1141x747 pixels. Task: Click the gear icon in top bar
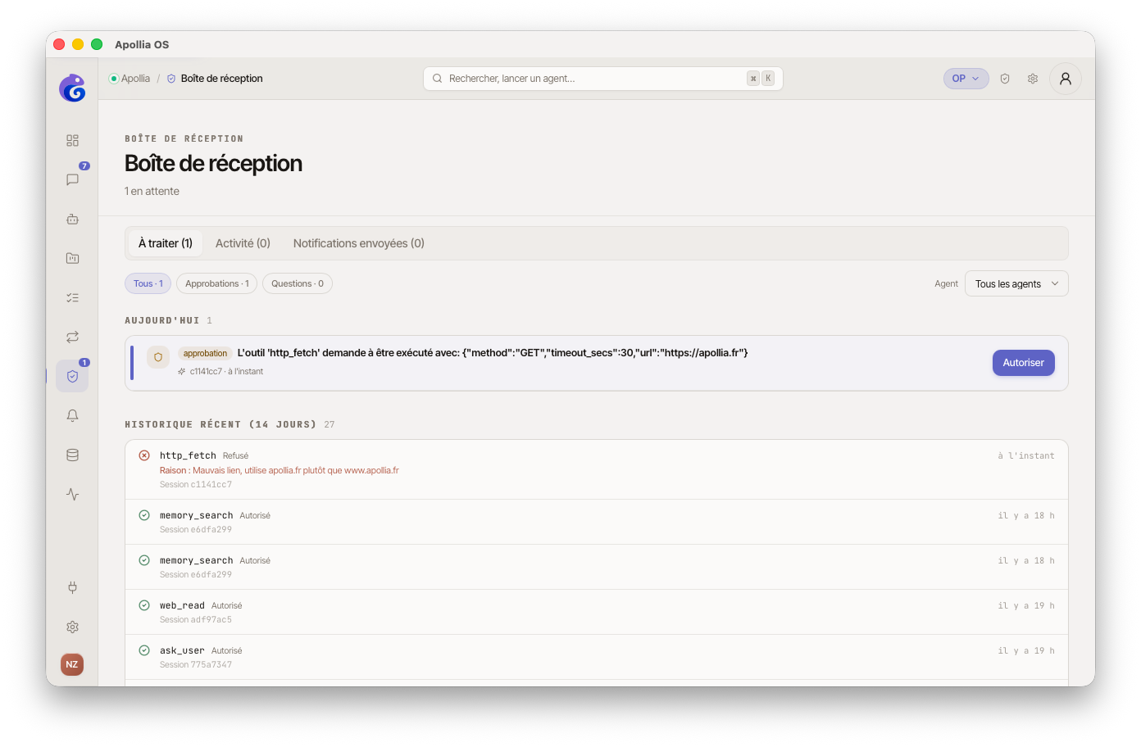(1033, 79)
